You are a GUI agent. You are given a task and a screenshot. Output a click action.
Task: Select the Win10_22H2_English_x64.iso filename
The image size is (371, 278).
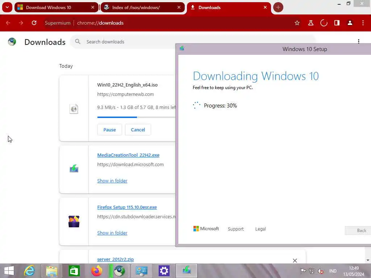pyautogui.click(x=127, y=85)
